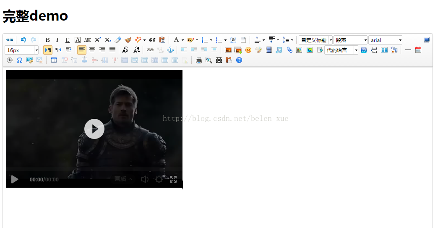
Task: Preview the document with the magnifier icon
Action: 209,60
